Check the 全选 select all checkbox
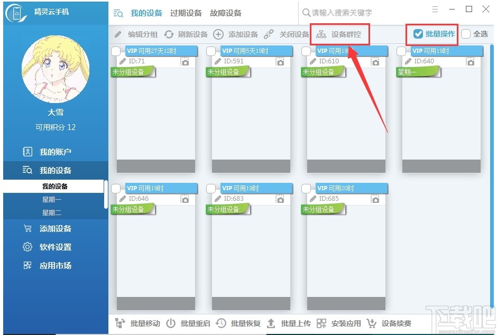The height and width of the screenshot is (335, 497). [466, 34]
